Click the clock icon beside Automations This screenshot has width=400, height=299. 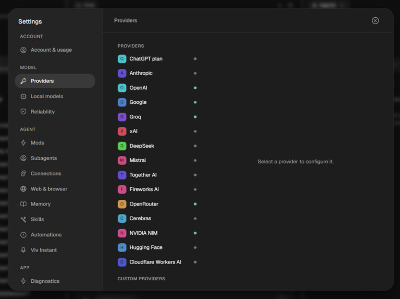[x=24, y=235]
